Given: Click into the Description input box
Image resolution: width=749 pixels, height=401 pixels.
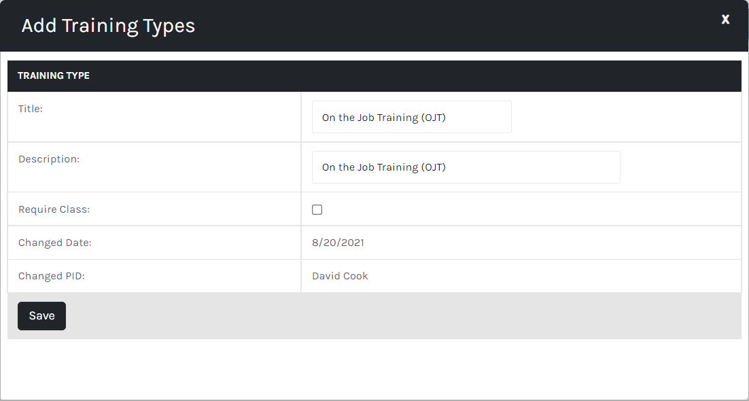Looking at the screenshot, I should click(x=466, y=167).
